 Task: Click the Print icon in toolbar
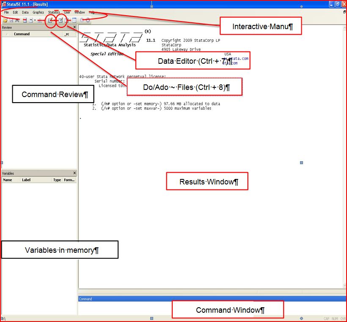pyautogui.click(x=17, y=20)
